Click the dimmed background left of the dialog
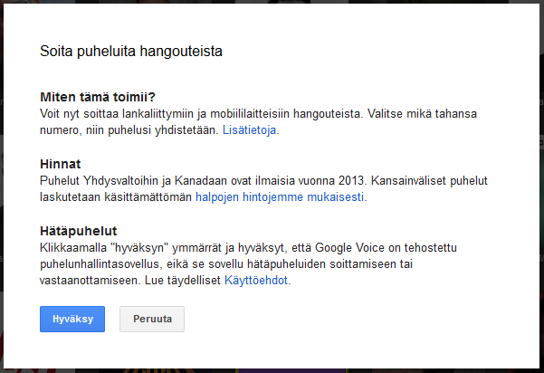Image resolution: width=544 pixels, height=373 pixels. [x=5, y=181]
